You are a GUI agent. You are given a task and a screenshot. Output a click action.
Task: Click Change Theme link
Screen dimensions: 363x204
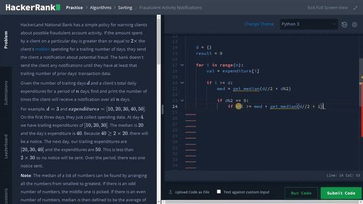pyautogui.click(x=259, y=24)
